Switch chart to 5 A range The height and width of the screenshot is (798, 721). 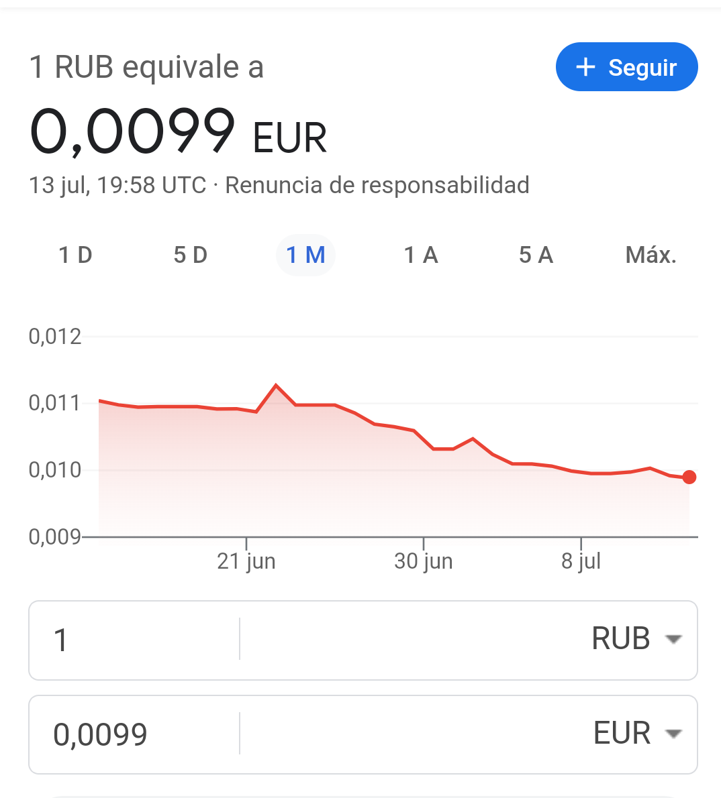[x=536, y=255]
